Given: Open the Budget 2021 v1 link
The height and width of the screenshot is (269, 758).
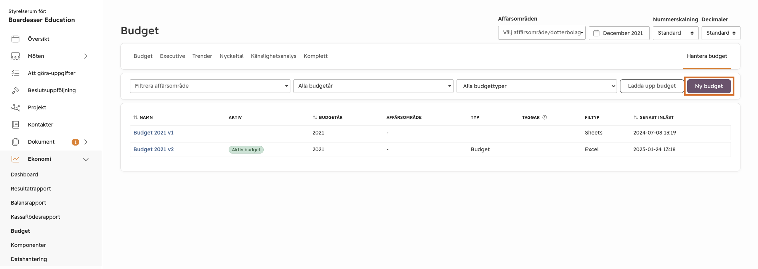Looking at the screenshot, I should click(153, 133).
